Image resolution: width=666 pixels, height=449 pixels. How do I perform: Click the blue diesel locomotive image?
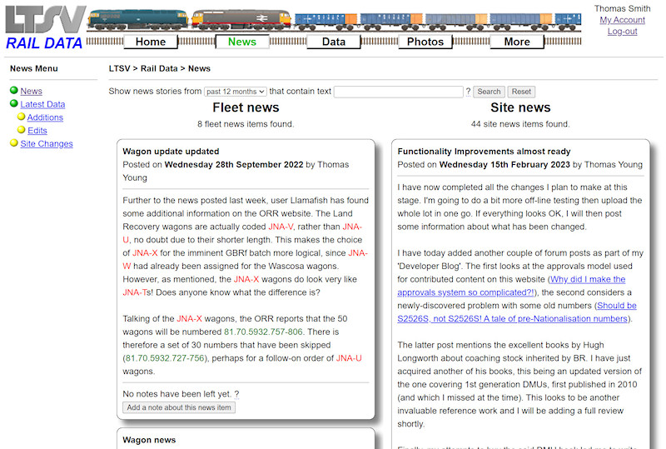tap(137, 21)
